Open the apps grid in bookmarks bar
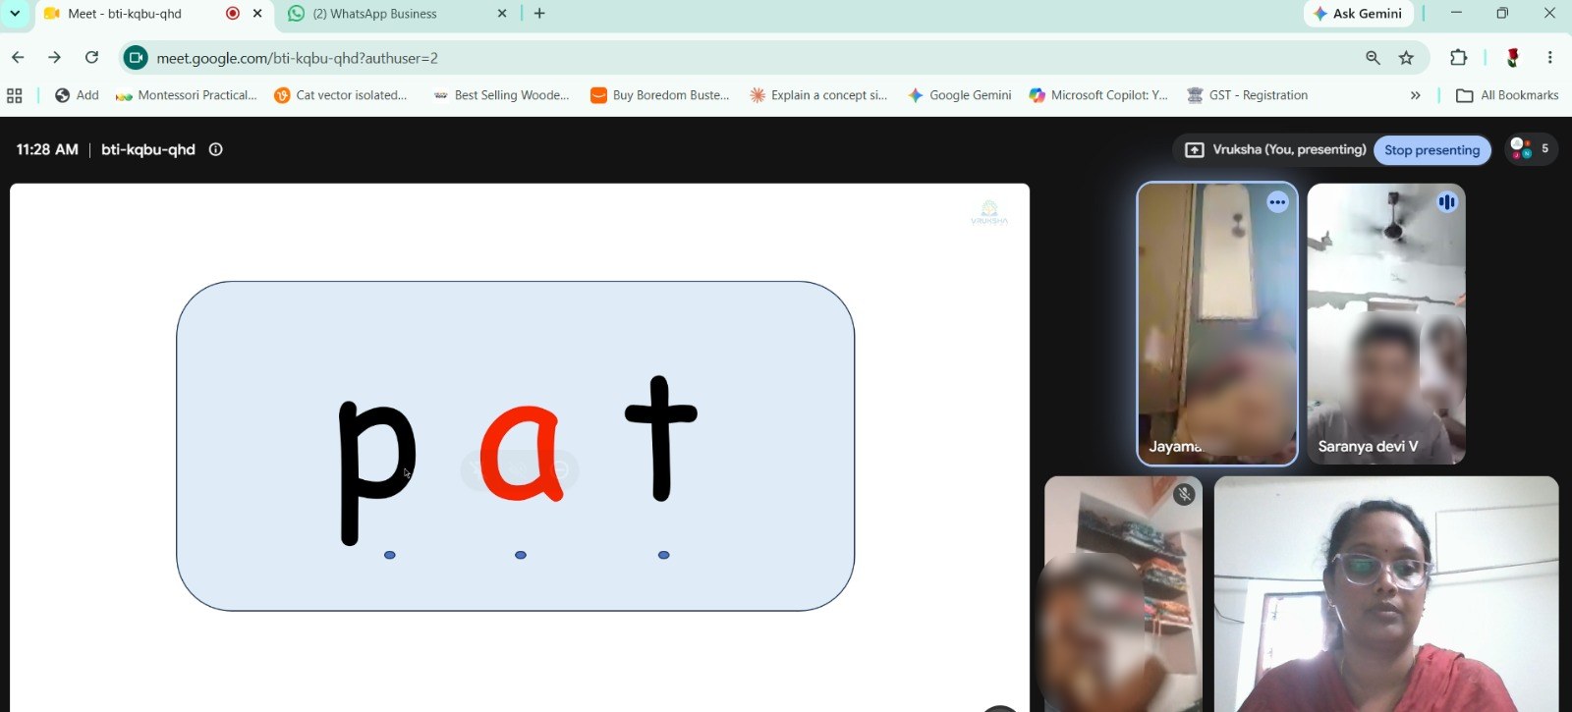Viewport: 1572px width, 712px height. pos(15,95)
